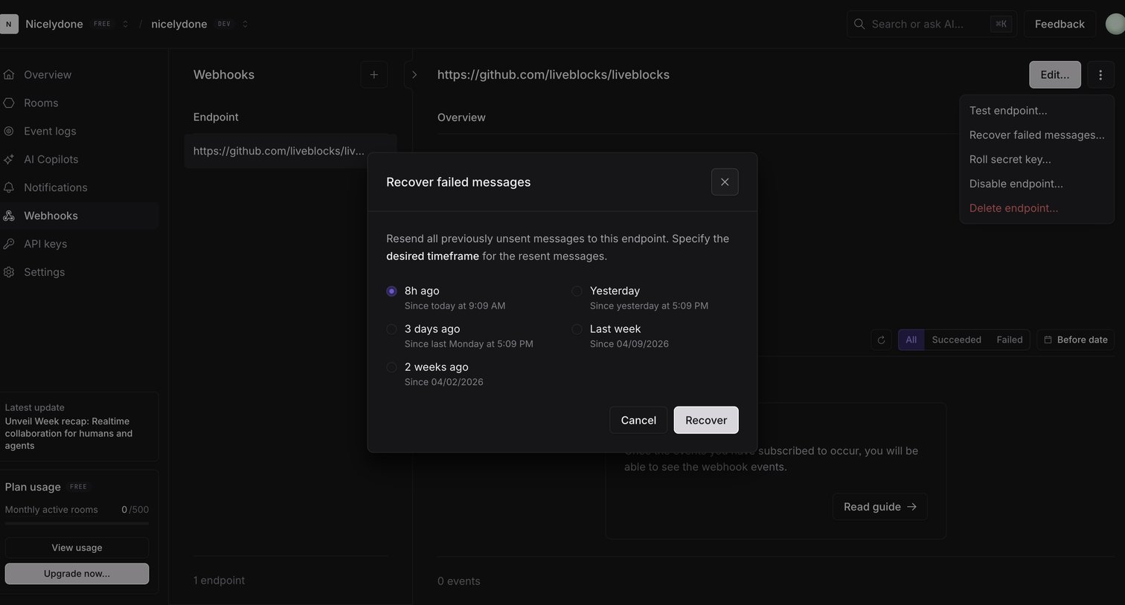This screenshot has width=1125, height=605.
Task: Select the 8h ago radio option
Action: pos(391,291)
